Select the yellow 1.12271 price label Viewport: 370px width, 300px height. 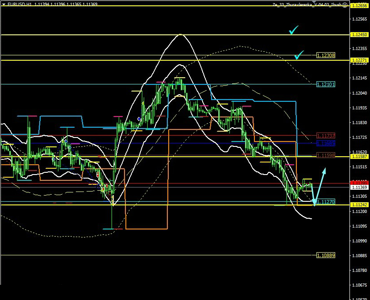click(359, 60)
